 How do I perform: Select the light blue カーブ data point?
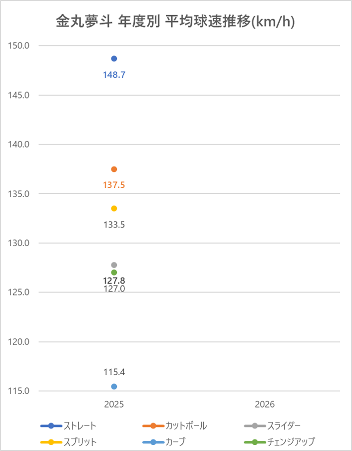[114, 386]
